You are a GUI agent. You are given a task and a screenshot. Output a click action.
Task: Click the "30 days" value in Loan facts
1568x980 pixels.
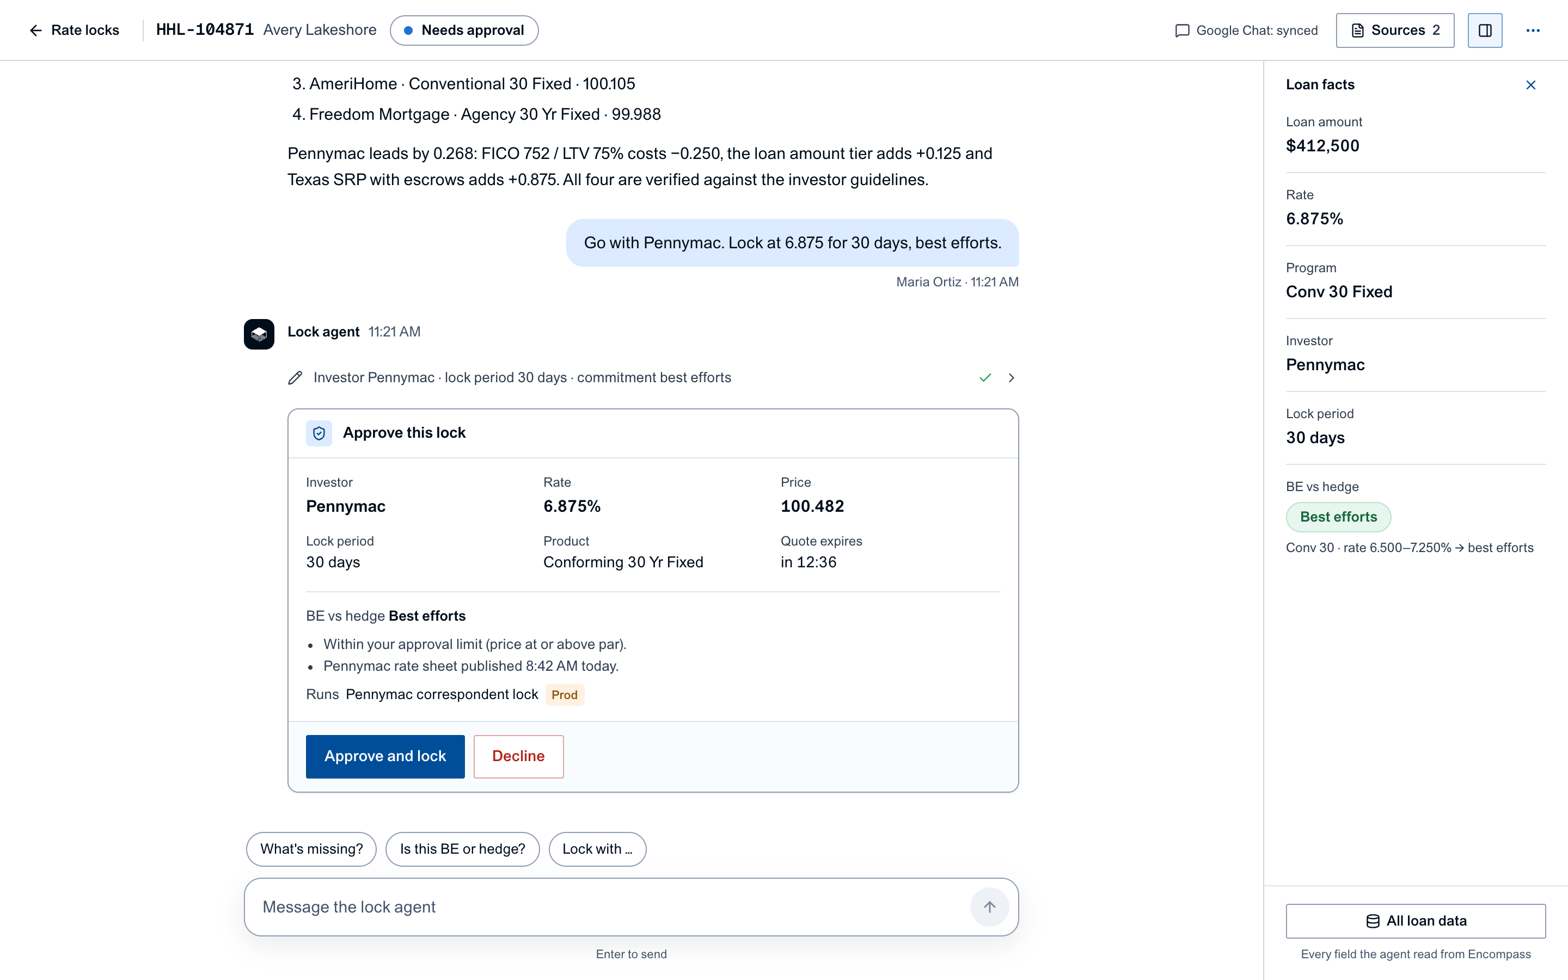click(1315, 438)
